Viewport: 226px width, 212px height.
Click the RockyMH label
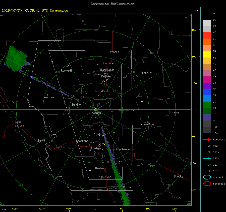[x=66, y=71]
